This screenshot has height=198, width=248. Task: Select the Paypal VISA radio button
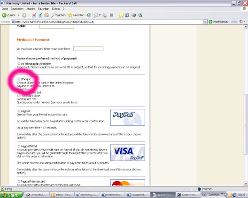[19, 146]
